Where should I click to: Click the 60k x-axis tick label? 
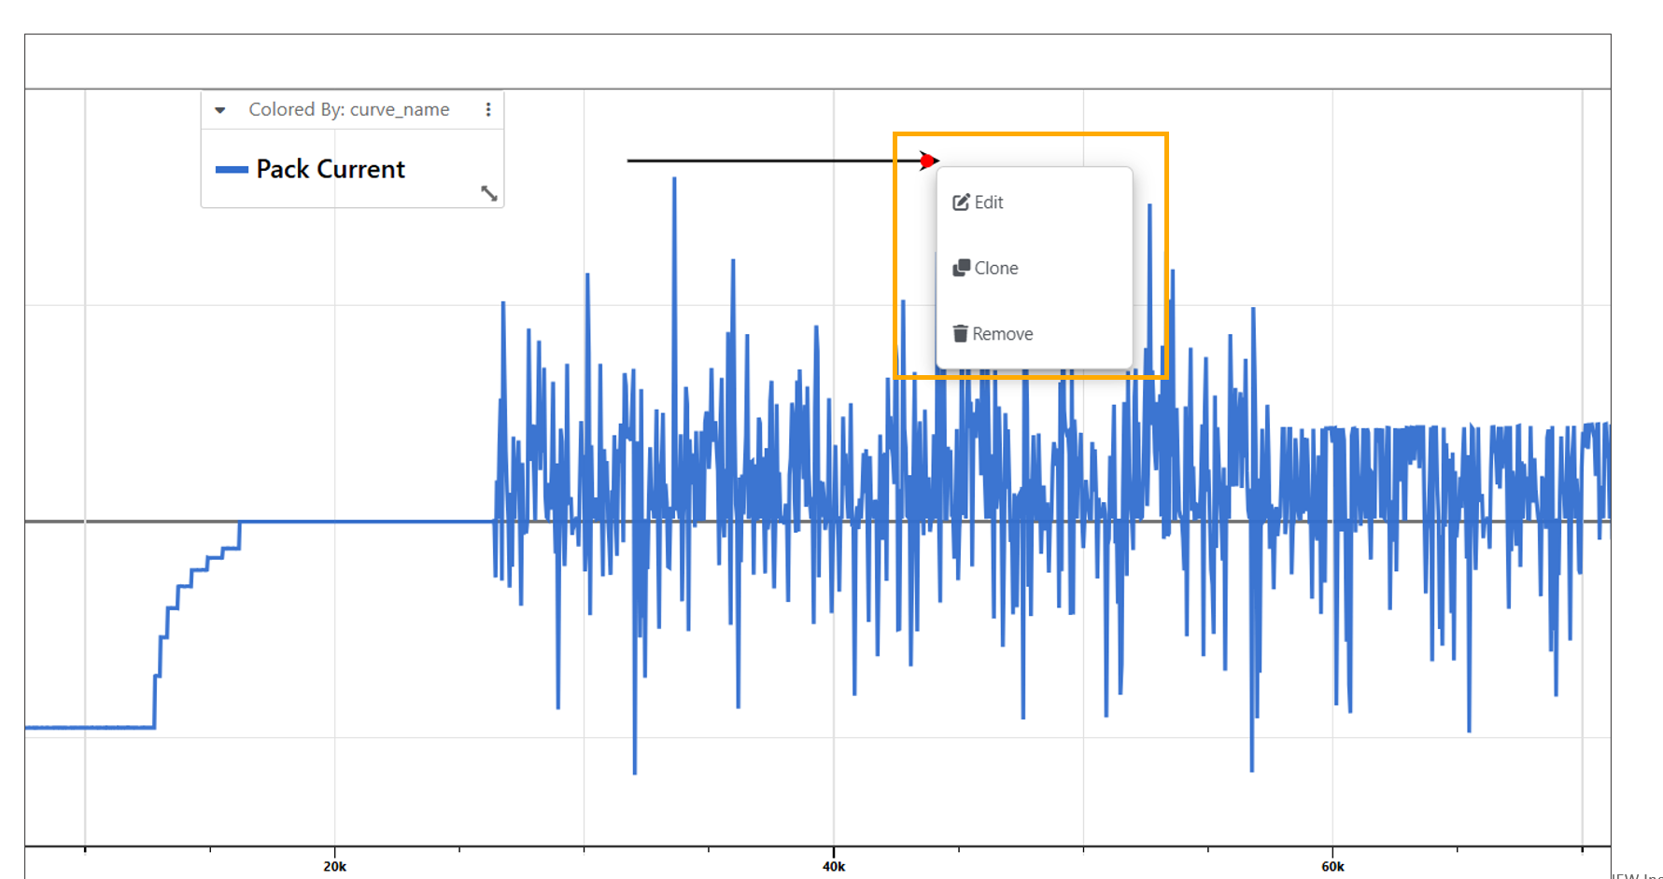1332,867
